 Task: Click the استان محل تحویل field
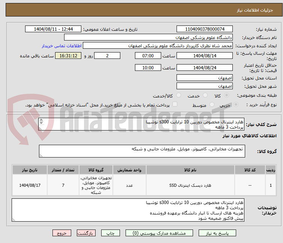[x=205, y=78]
